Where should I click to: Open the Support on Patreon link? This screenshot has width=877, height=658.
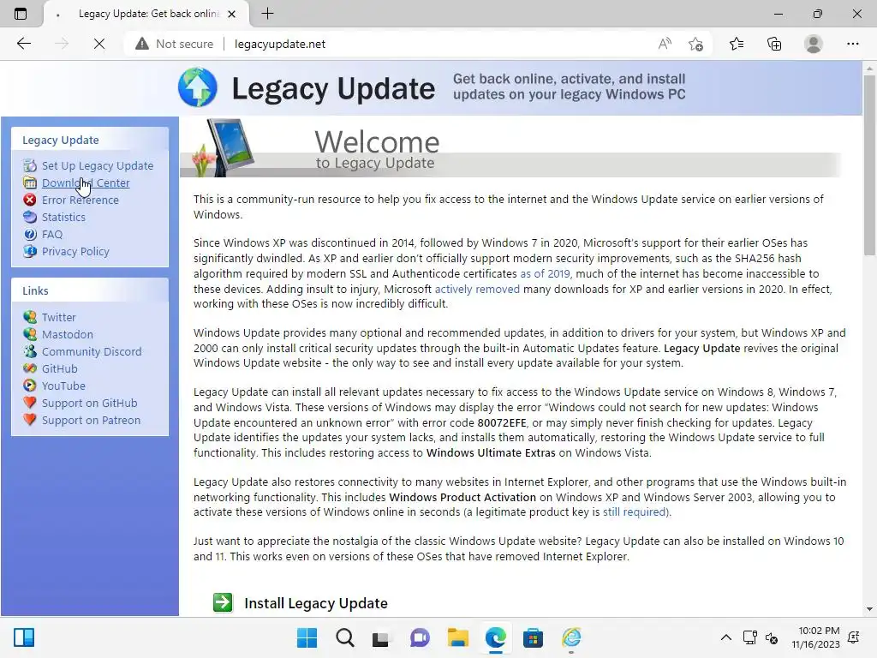pos(91,420)
